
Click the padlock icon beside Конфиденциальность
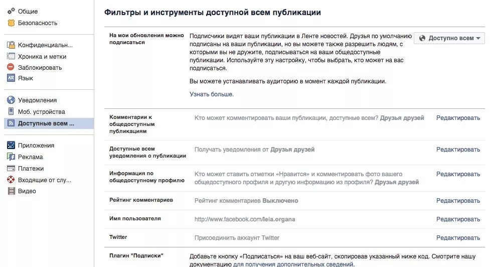(x=11, y=45)
